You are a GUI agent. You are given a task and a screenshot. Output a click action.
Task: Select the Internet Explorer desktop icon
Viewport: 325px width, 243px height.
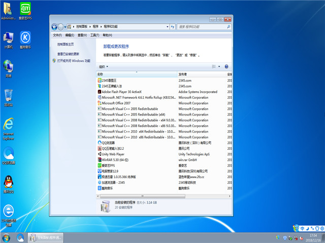(8, 129)
